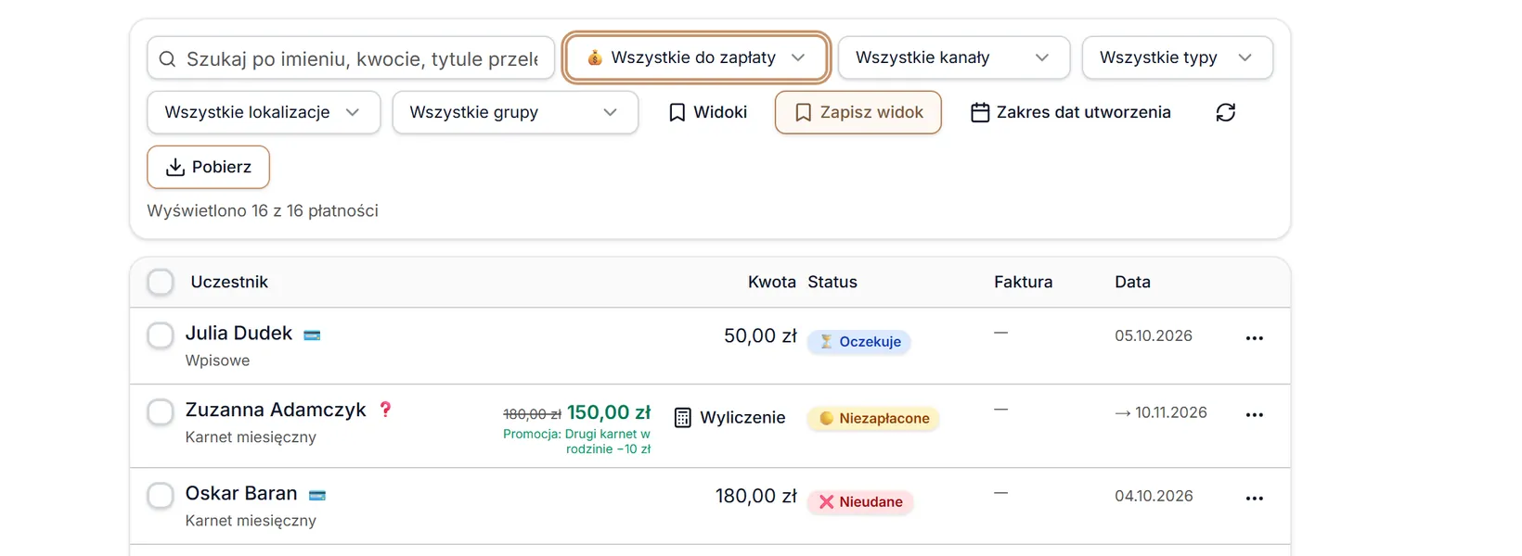Click the bookmark icon on Zapisz widok
Screen dimensions: 1522x556
(804, 112)
